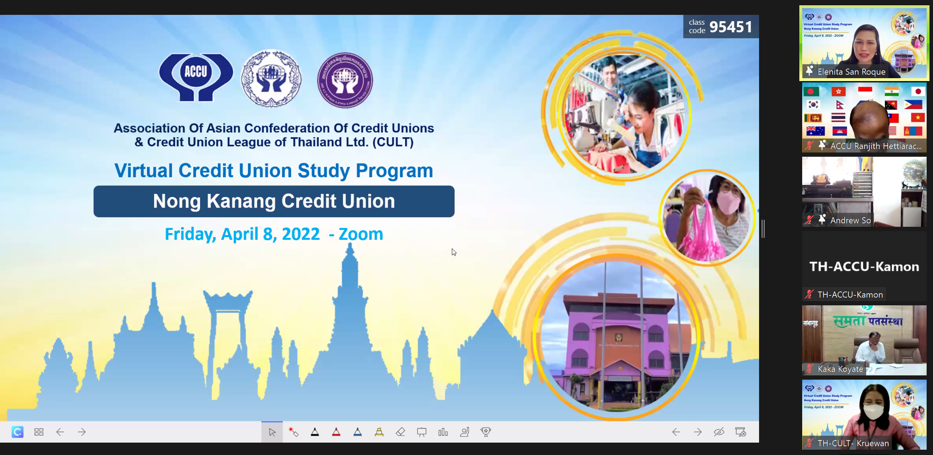Go to the next slide, left arrow pair
Screen dimensions: 933x455
point(82,432)
